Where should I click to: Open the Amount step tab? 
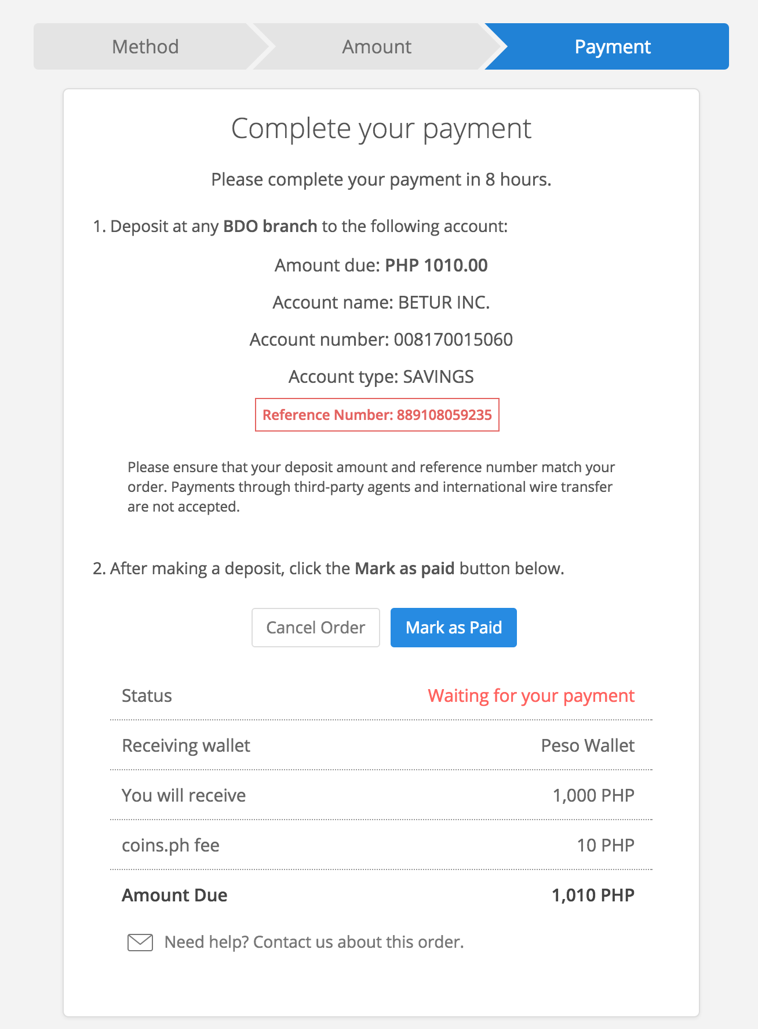pyautogui.click(x=377, y=46)
